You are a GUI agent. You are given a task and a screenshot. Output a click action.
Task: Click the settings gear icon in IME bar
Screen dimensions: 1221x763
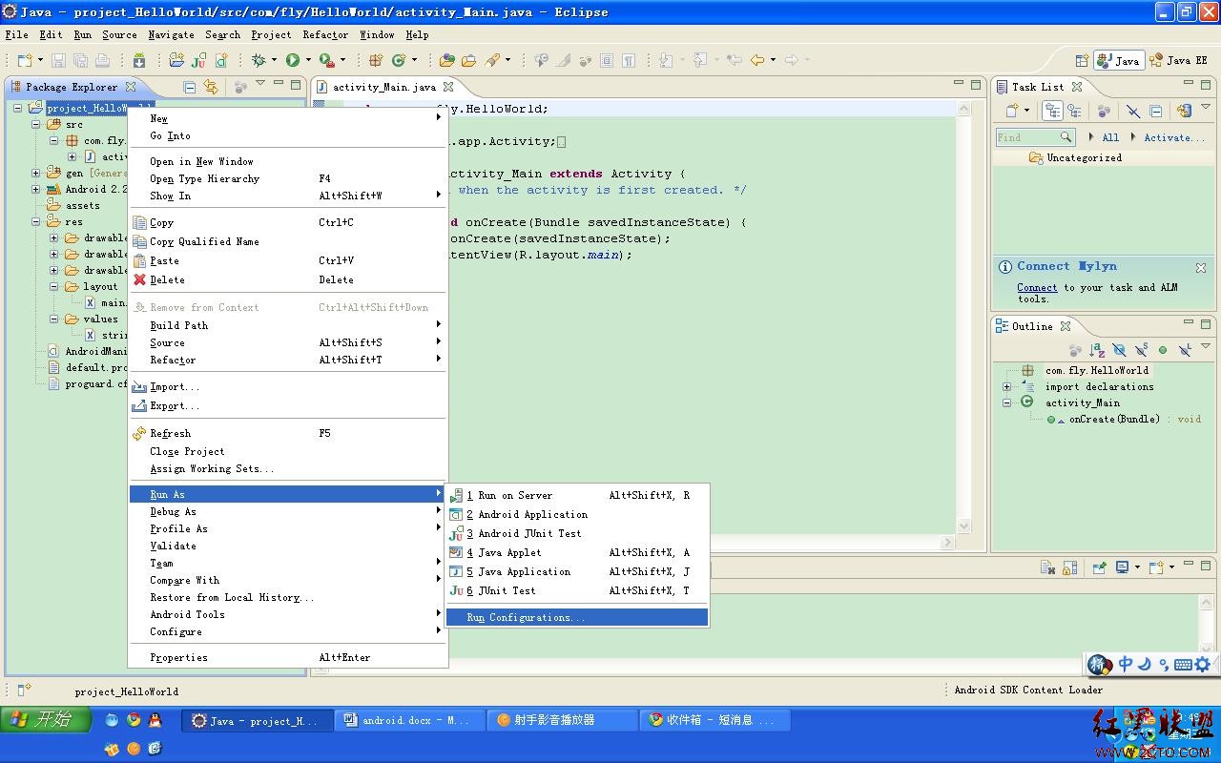tap(1202, 665)
